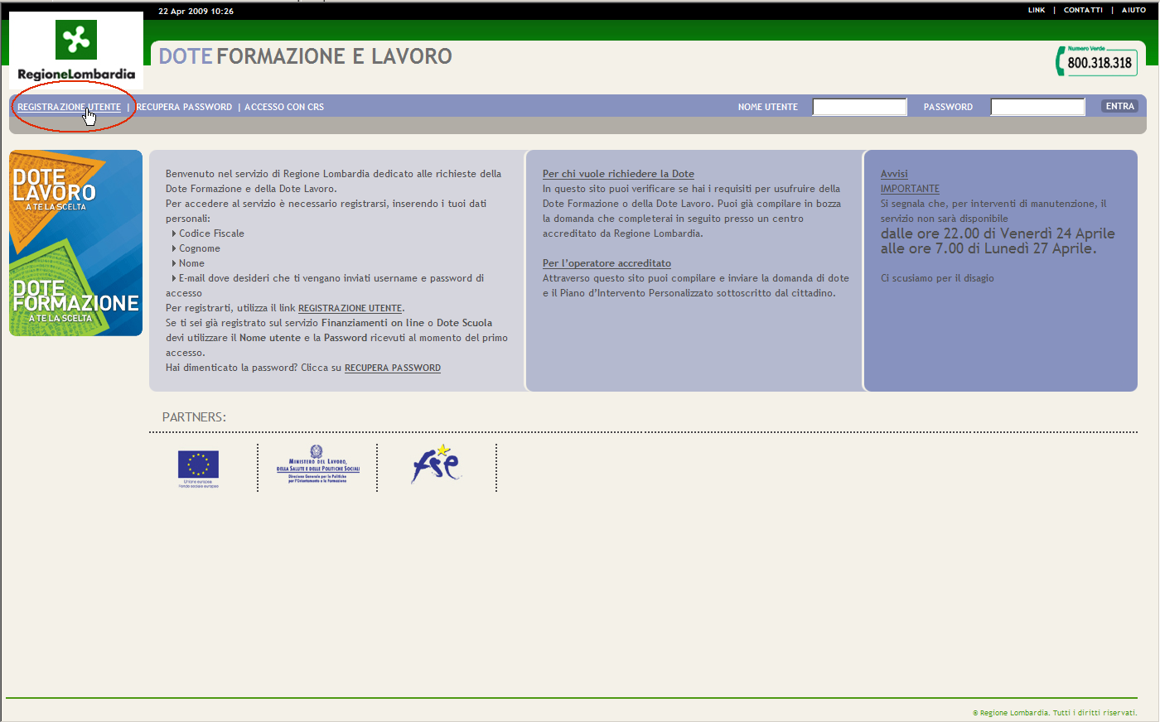Open the Avvisi link
The width and height of the screenshot is (1160, 722).
coord(894,174)
